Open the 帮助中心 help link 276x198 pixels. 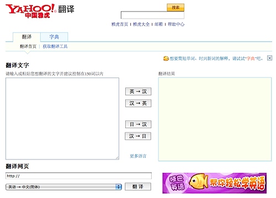(x=176, y=24)
